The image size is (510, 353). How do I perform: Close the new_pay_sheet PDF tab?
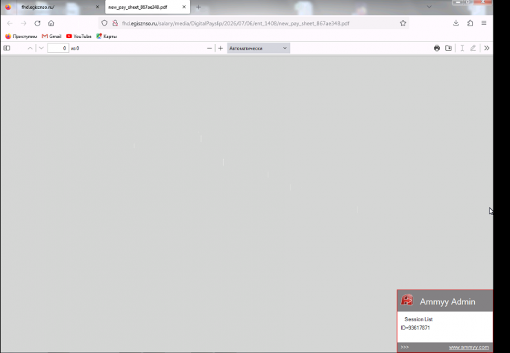coord(184,7)
